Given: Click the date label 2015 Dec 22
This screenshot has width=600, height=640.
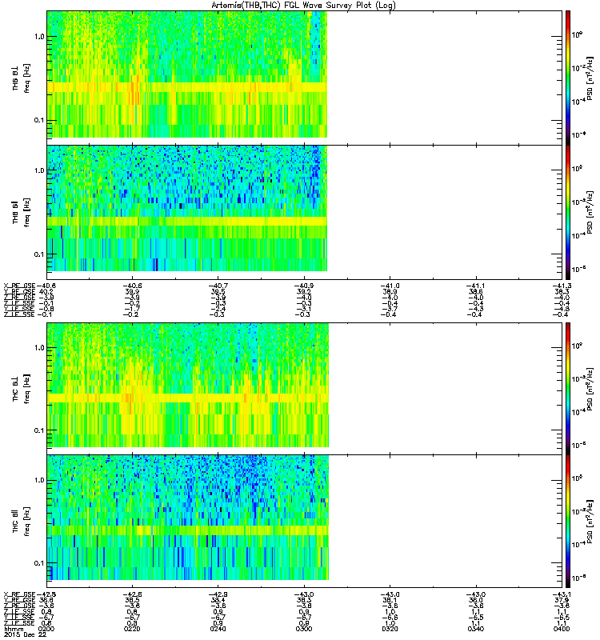Looking at the screenshot, I should [25, 634].
